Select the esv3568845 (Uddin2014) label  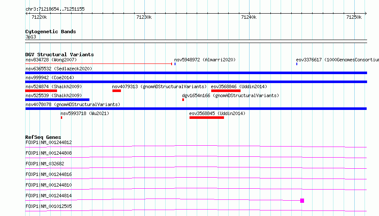pyautogui.click(x=217, y=113)
